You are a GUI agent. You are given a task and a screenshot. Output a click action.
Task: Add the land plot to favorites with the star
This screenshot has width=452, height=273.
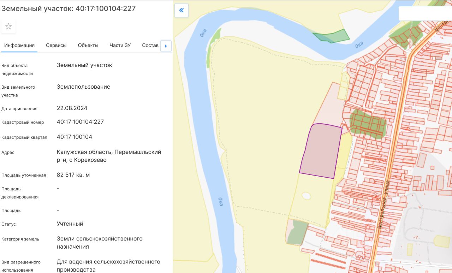click(8, 26)
